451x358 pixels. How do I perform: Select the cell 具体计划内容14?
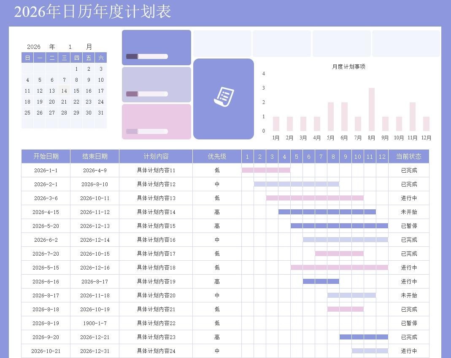coord(156,212)
